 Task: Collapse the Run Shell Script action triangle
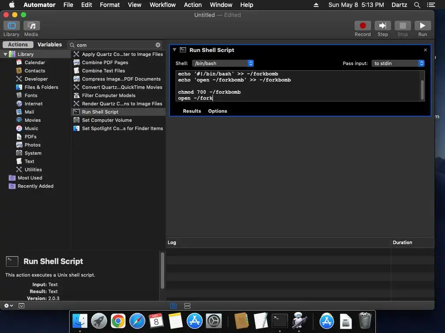(175, 50)
